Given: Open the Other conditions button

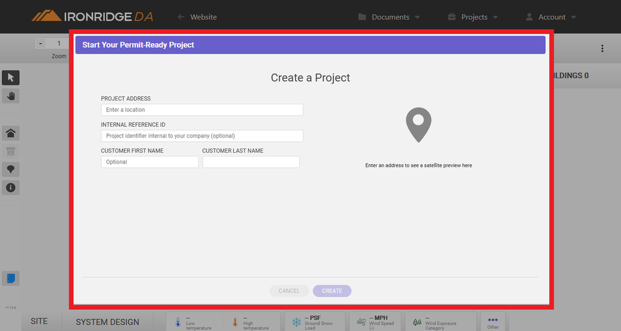Looking at the screenshot, I should (492, 322).
